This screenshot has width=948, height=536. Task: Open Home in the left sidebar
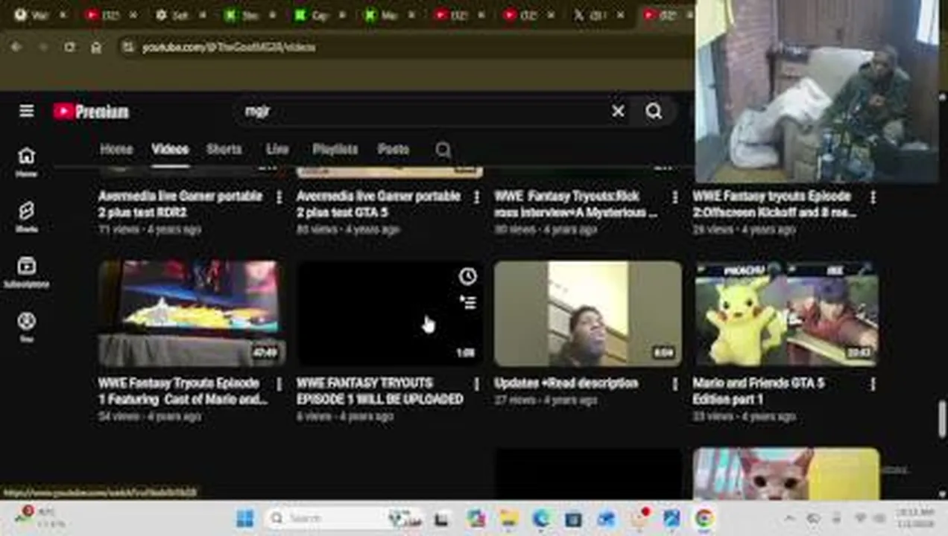(27, 162)
